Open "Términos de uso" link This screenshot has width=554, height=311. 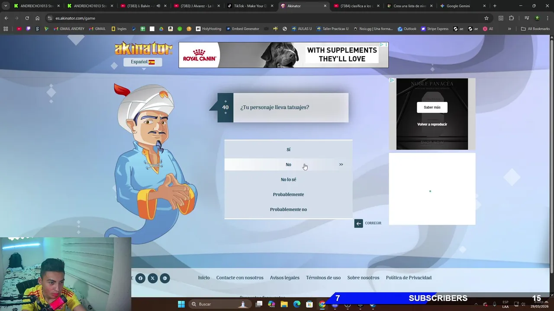click(323, 278)
